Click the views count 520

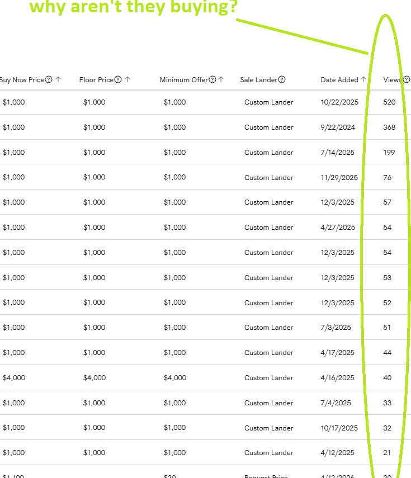(389, 102)
